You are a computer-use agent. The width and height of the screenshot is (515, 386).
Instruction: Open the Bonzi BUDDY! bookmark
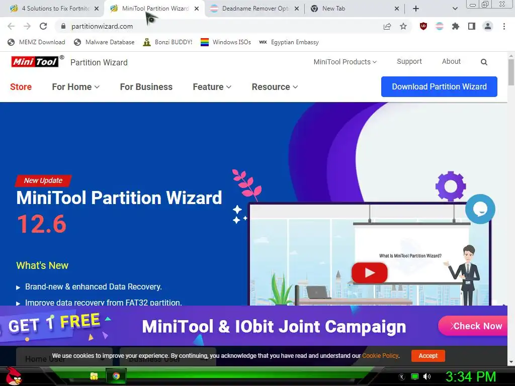pyautogui.click(x=167, y=42)
